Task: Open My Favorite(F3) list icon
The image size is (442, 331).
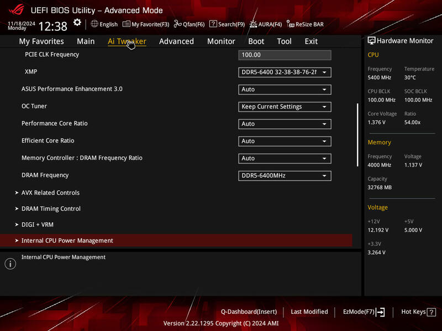Action: coord(127,24)
